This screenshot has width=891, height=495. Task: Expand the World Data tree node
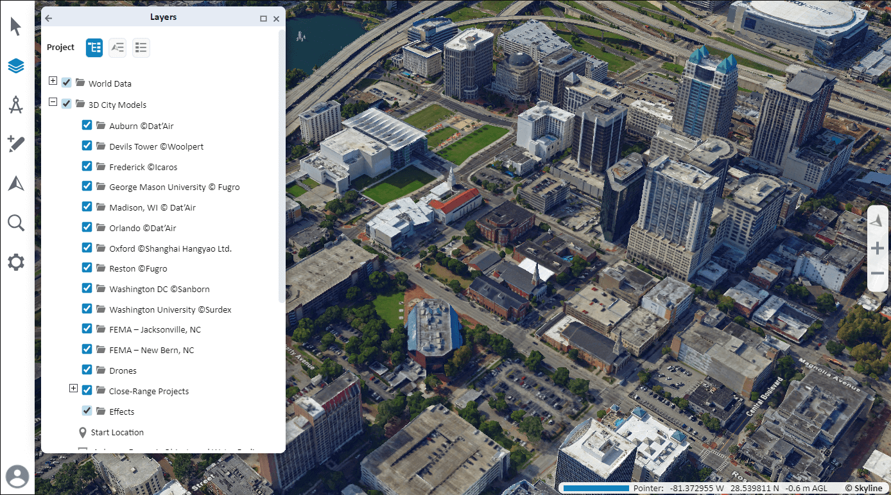(52, 80)
